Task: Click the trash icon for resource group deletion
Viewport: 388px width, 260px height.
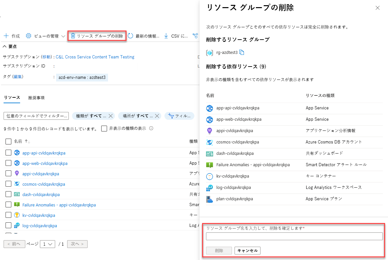Action: click(73, 36)
